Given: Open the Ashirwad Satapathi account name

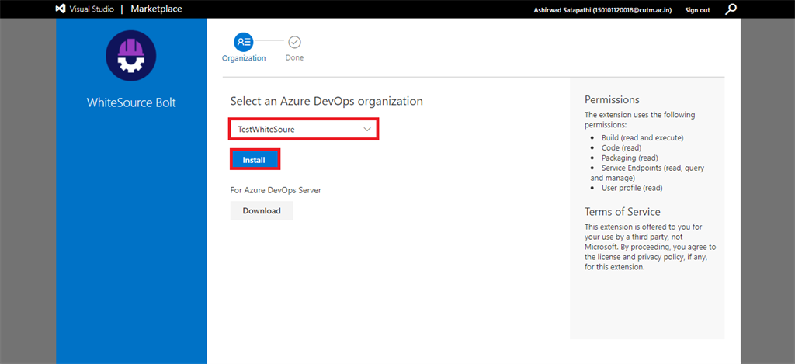Looking at the screenshot, I should 609,10.
